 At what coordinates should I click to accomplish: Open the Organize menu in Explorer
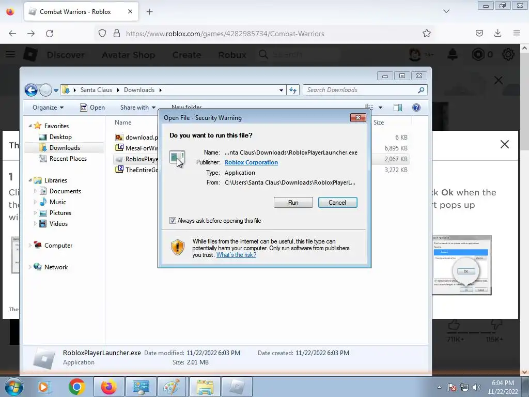[48, 108]
